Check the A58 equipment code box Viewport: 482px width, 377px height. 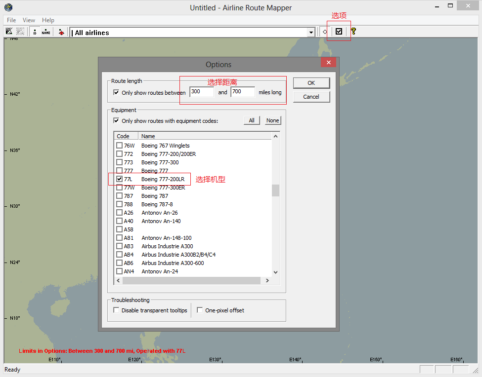(119, 229)
